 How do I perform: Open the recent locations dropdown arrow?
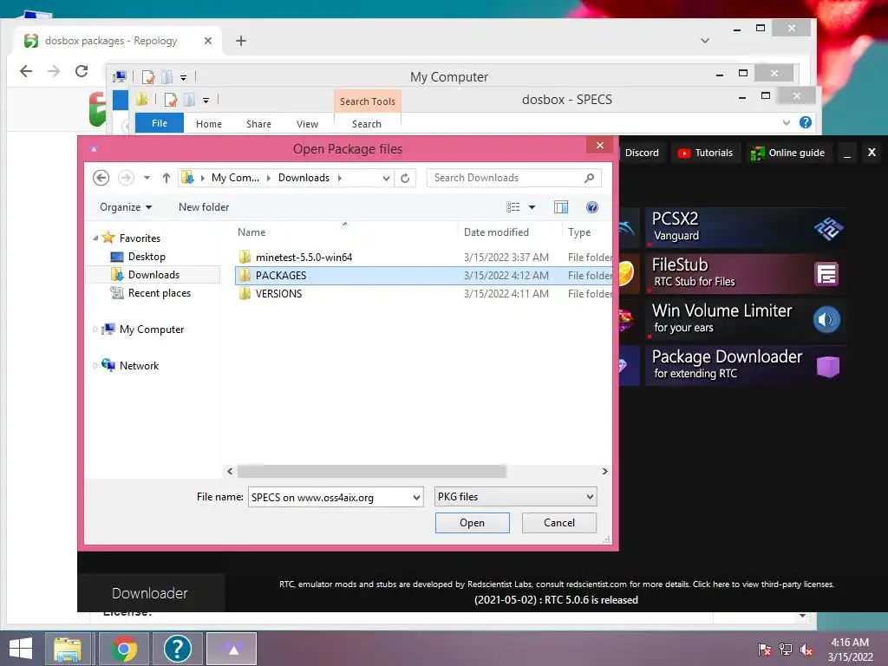[x=147, y=178]
